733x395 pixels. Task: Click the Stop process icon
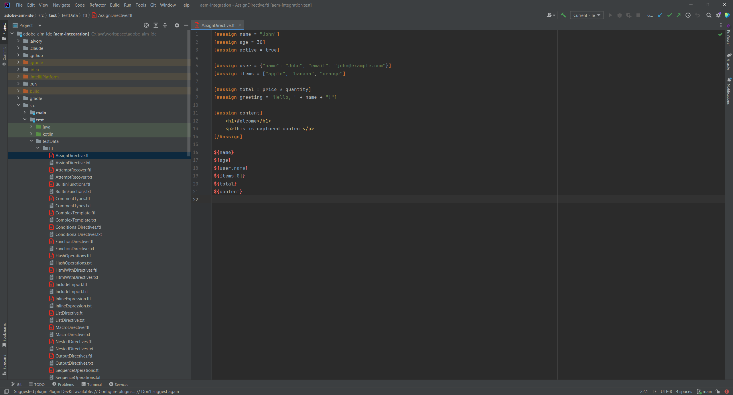638,15
